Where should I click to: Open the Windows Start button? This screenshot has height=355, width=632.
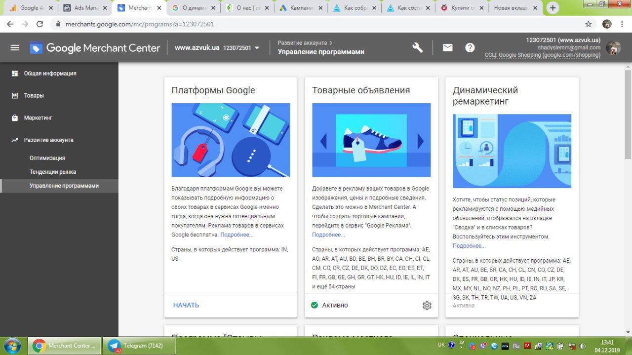[12, 345]
